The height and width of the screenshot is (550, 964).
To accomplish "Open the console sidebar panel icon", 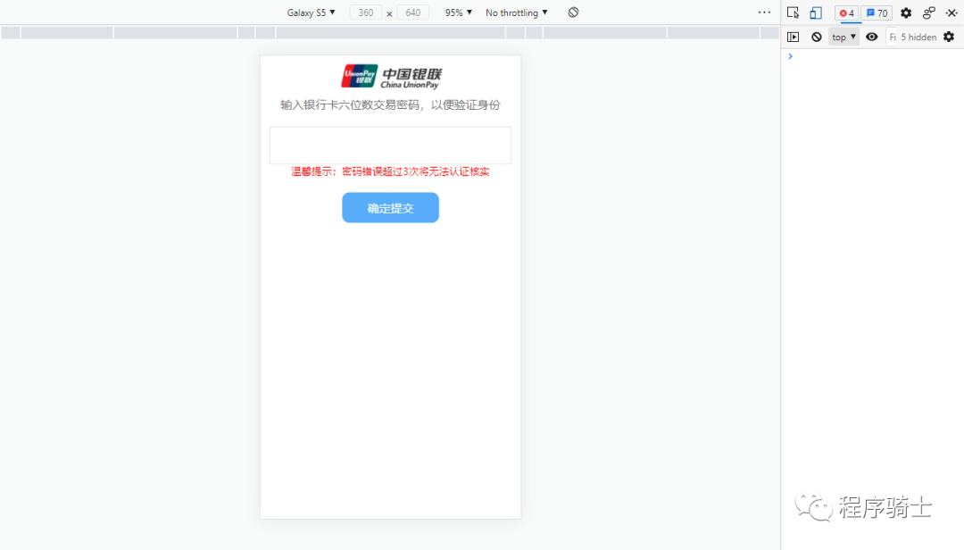I will tap(793, 37).
